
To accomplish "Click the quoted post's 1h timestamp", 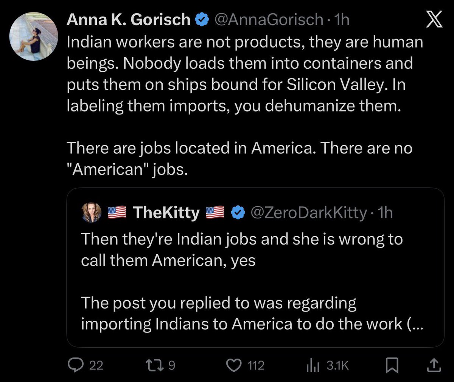I will coord(385,213).
